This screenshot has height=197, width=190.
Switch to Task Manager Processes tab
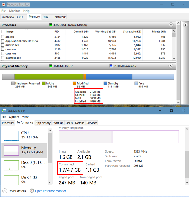coord(8,123)
